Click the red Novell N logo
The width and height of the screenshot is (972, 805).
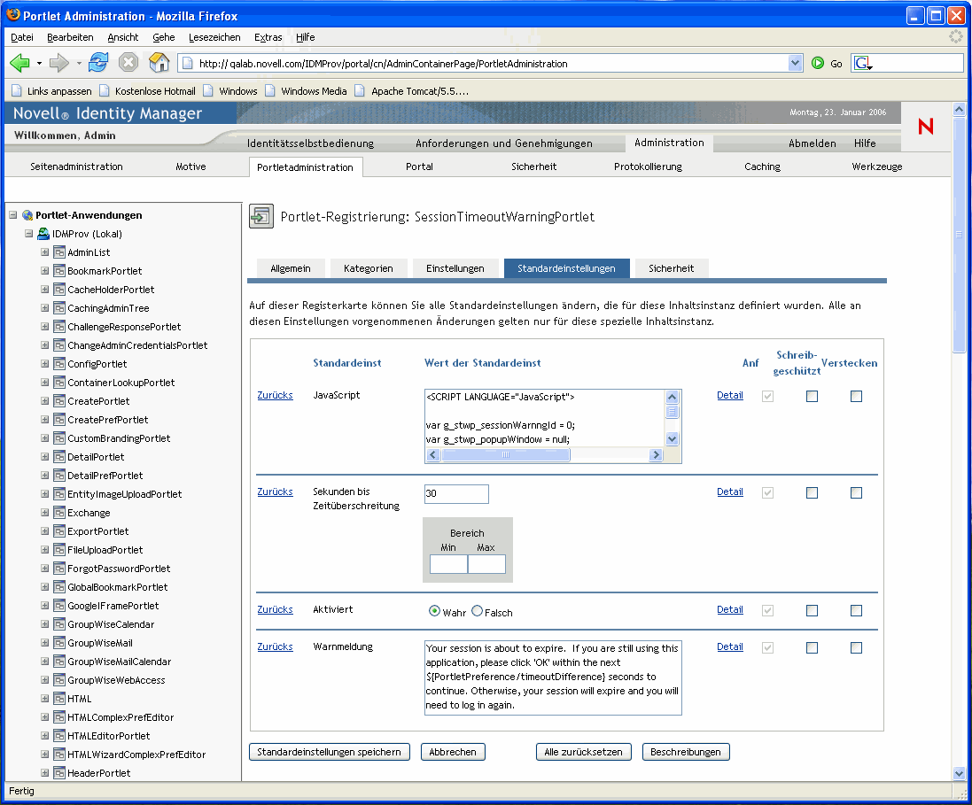click(926, 127)
